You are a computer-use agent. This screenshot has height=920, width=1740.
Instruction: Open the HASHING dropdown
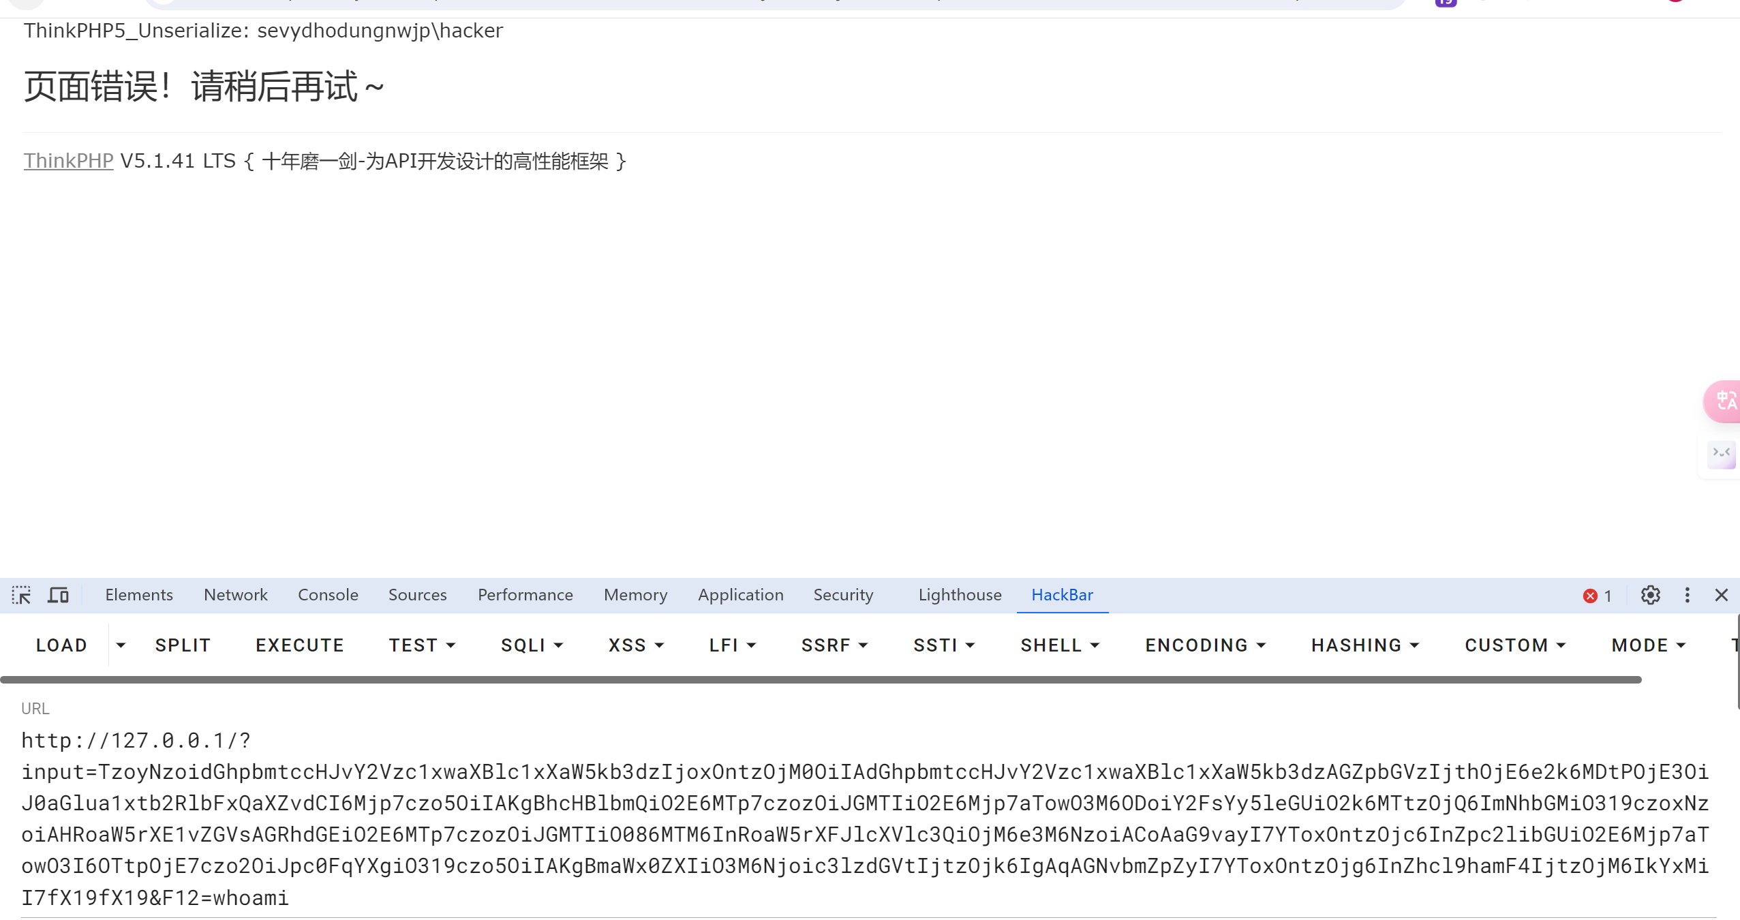[x=1365, y=645]
